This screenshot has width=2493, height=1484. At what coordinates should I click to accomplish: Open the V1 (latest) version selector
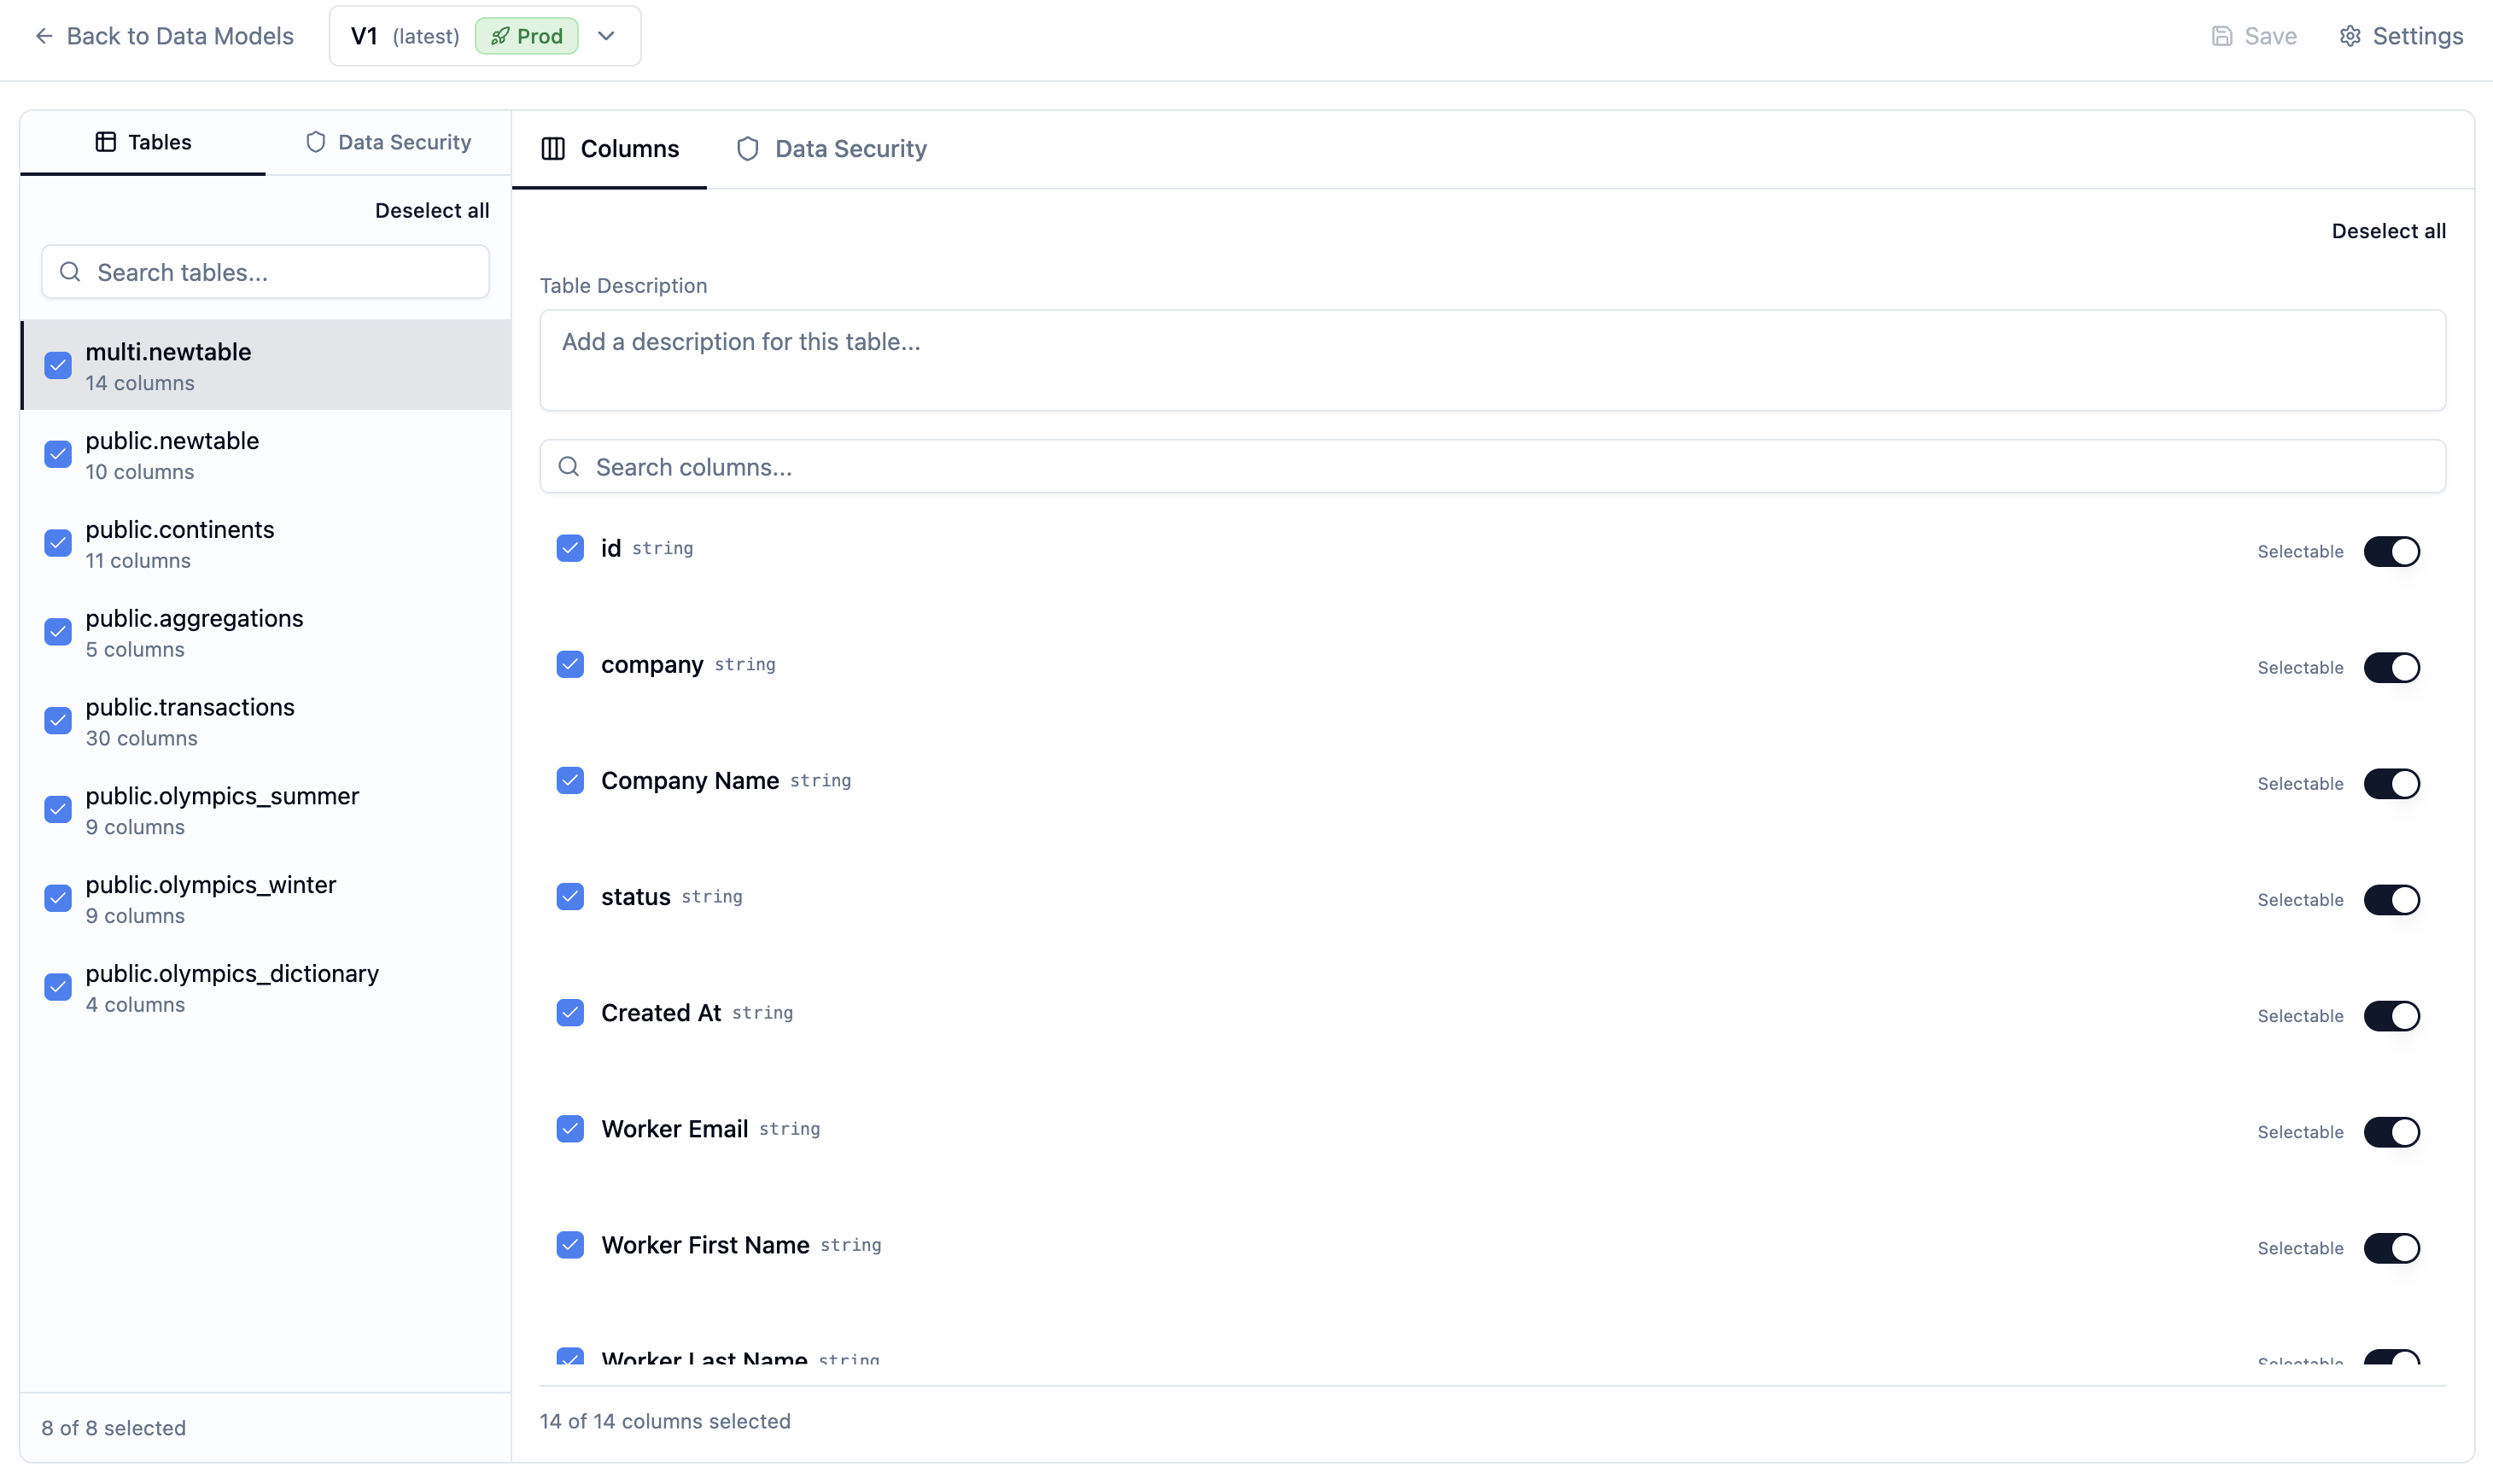click(x=405, y=36)
